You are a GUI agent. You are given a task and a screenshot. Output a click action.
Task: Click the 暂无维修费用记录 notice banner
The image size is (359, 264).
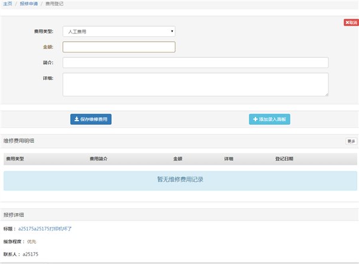point(180,180)
